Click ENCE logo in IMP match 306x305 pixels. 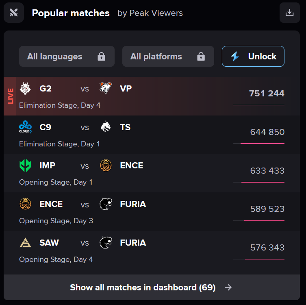[x=106, y=166]
